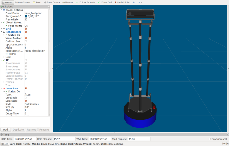Click the Displays panel monitor icon
The image size is (229, 146).
click(x=2, y=7)
